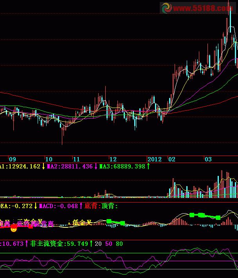Click the magenta up arrow after MACD -0.048

pyautogui.click(x=81, y=206)
